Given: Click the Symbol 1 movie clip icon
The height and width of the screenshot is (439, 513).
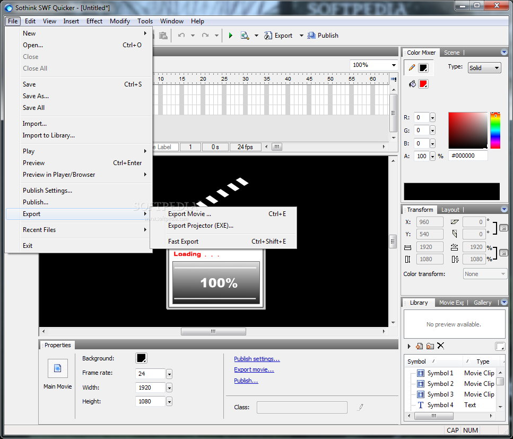Looking at the screenshot, I should tap(421, 373).
